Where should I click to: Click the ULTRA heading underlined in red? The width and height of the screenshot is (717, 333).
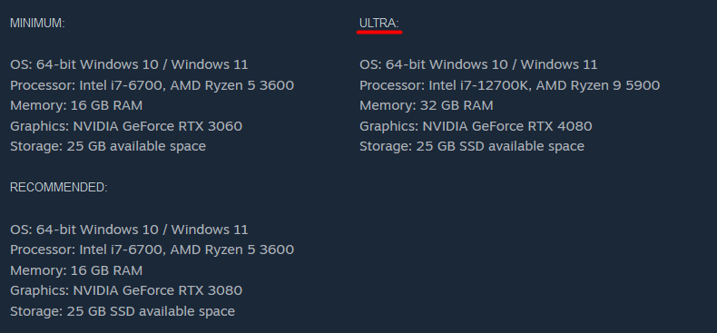(x=379, y=24)
